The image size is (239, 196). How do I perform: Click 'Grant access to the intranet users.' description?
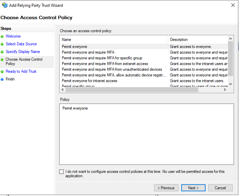point(197,81)
